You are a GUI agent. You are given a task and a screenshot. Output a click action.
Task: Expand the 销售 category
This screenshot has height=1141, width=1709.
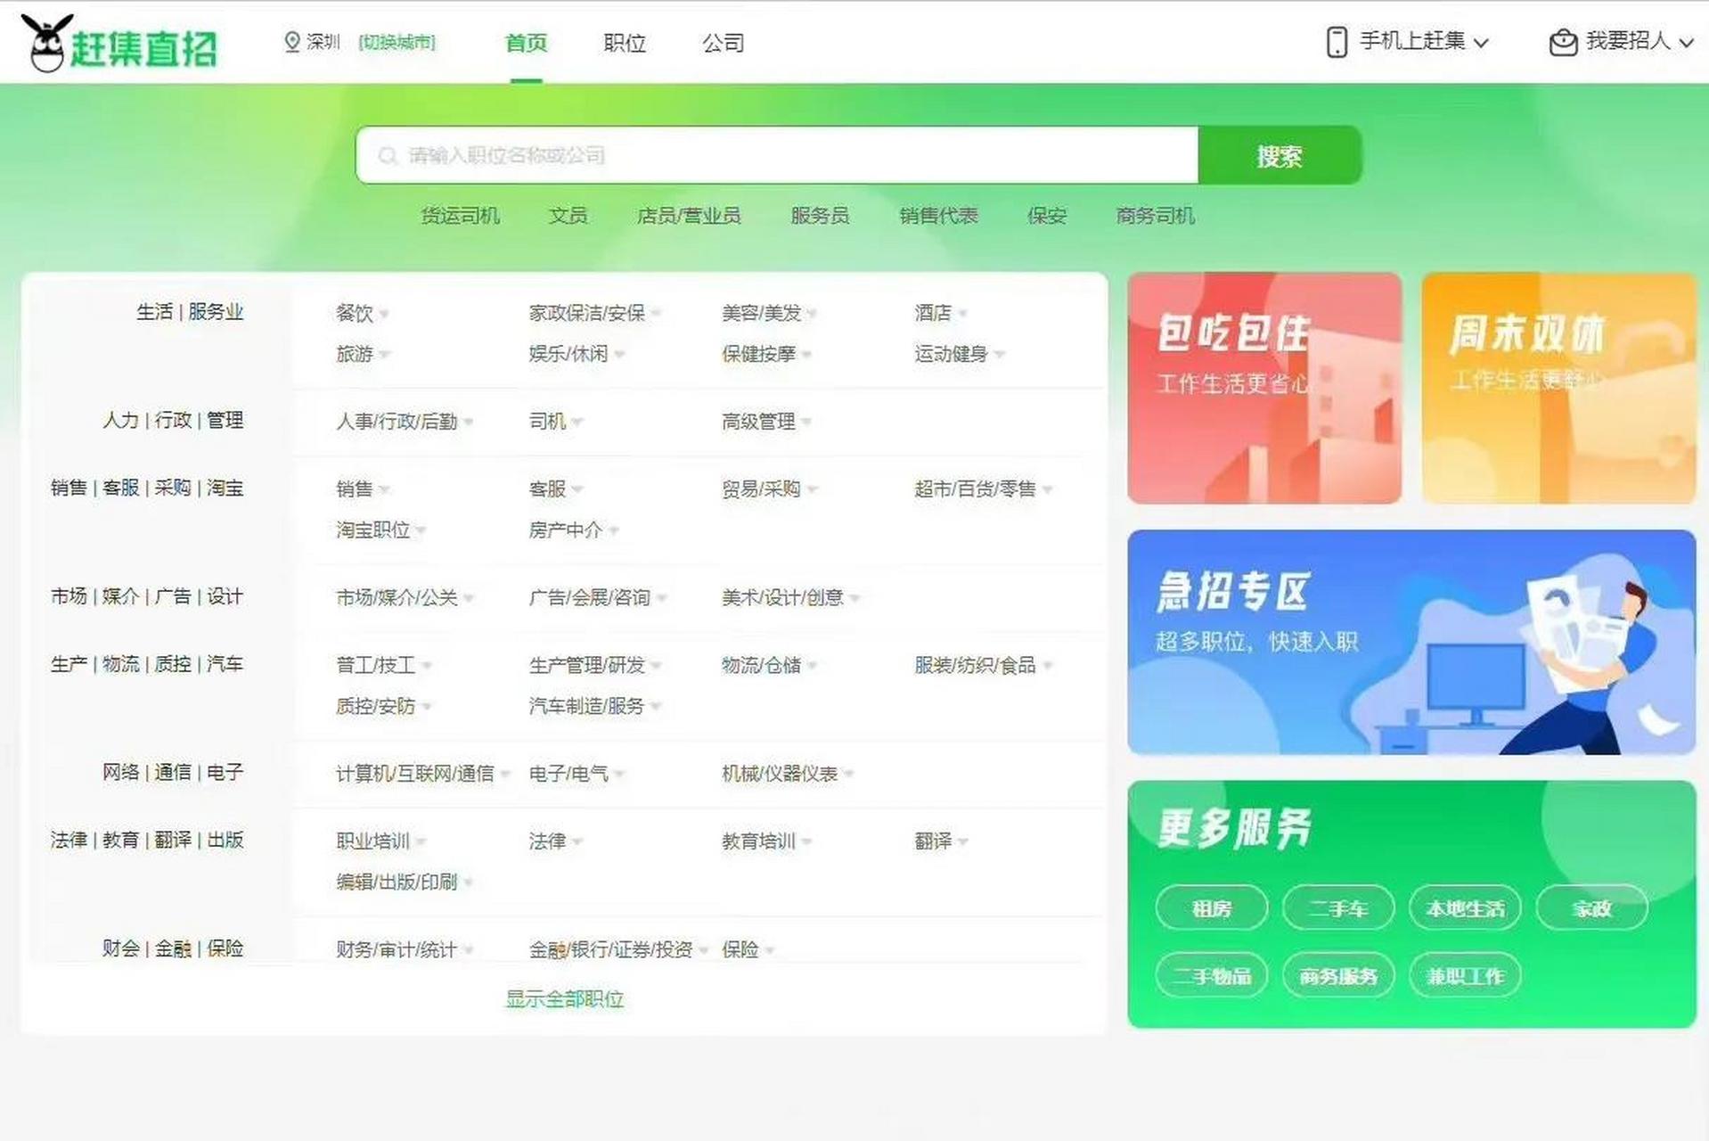362,489
